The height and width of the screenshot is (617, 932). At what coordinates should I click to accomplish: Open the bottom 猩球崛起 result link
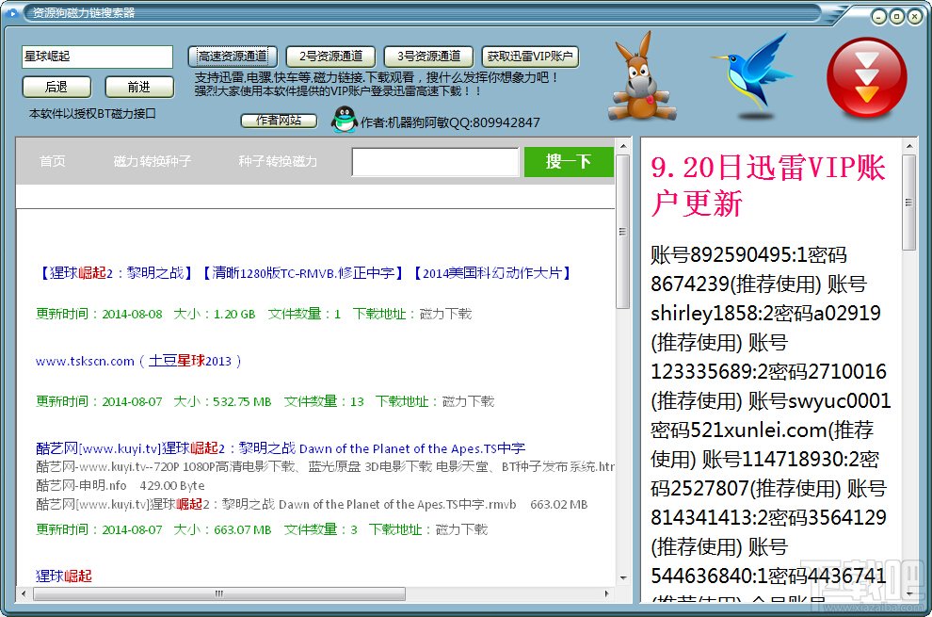64,576
